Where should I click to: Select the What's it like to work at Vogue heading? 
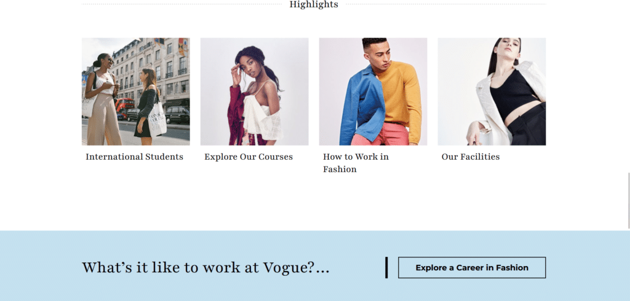coord(205,268)
